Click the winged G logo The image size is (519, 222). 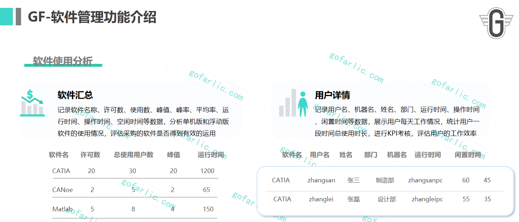(x=496, y=23)
